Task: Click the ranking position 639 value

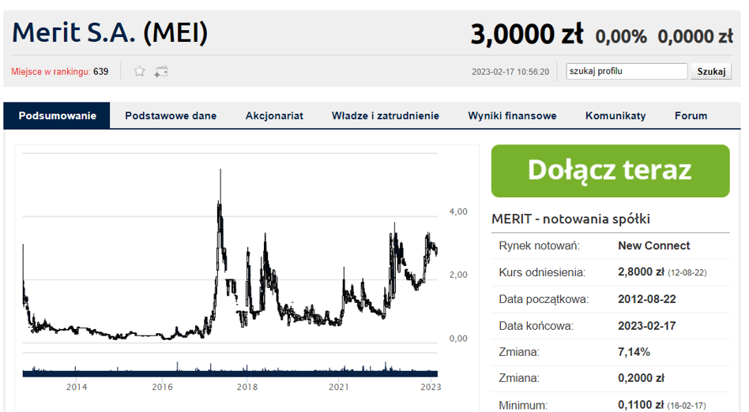Action: click(x=101, y=72)
